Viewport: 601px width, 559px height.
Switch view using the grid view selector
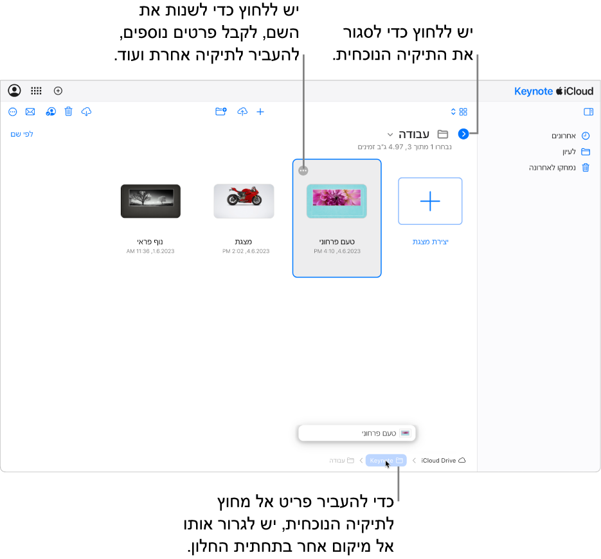pyautogui.click(x=459, y=112)
